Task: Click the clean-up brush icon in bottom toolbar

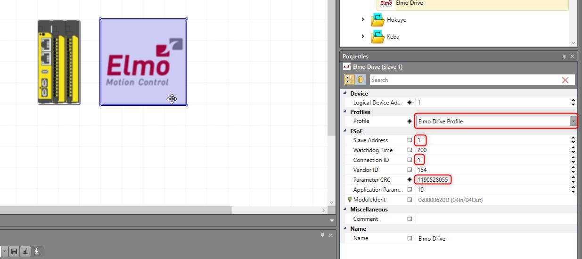Action: coord(26,251)
